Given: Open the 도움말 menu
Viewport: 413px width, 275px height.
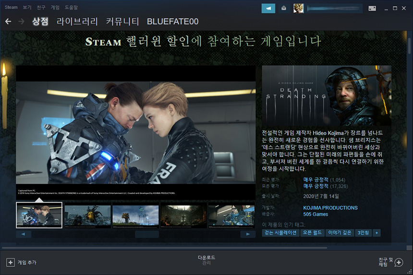Looking at the screenshot, I should (x=71, y=7).
